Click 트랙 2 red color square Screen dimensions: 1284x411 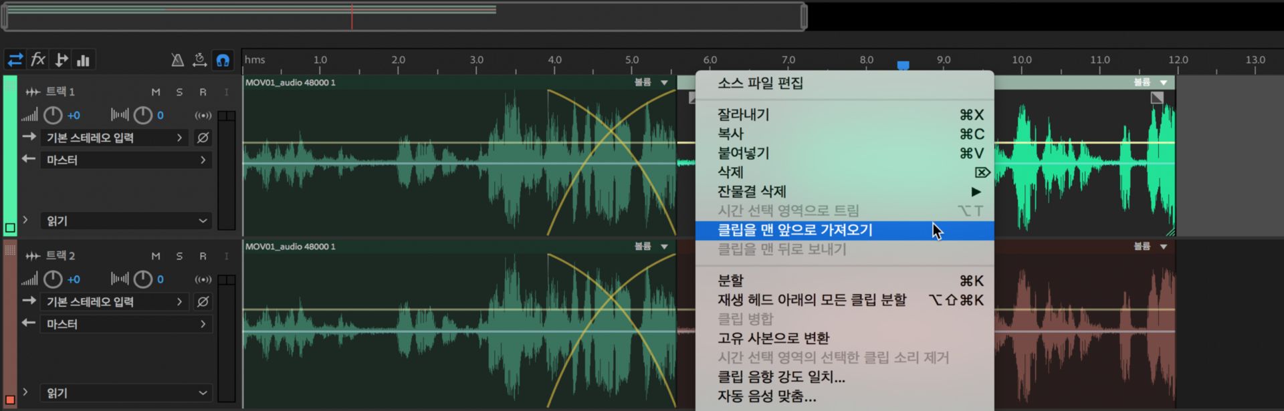[x=10, y=400]
